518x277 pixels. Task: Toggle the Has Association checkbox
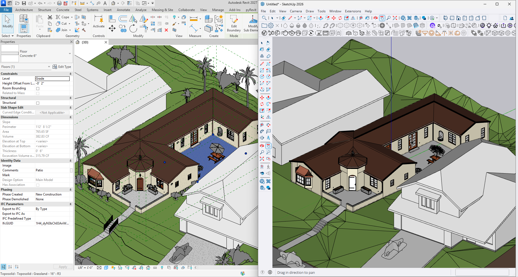click(x=38, y=185)
